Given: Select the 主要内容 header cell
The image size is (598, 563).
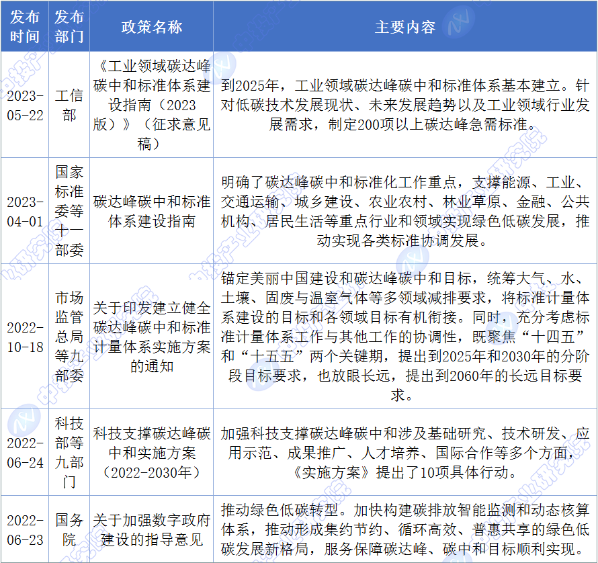Looking at the screenshot, I should click(404, 27).
